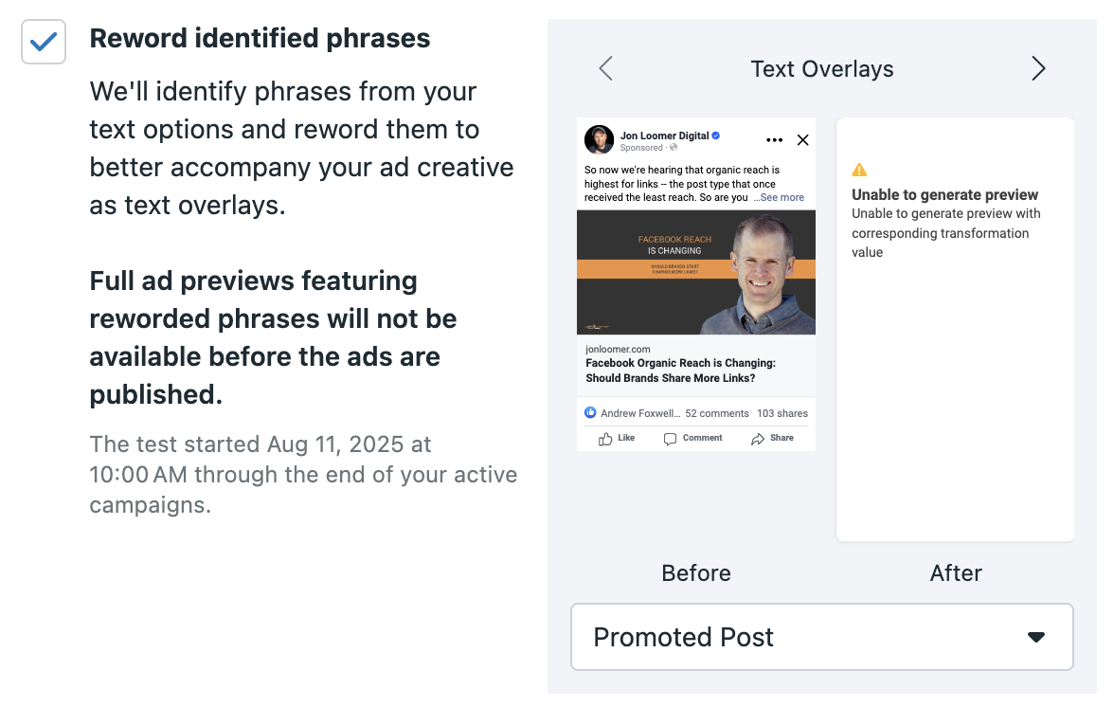Close ad preview with X icon
The image size is (1114, 707).
(x=803, y=140)
